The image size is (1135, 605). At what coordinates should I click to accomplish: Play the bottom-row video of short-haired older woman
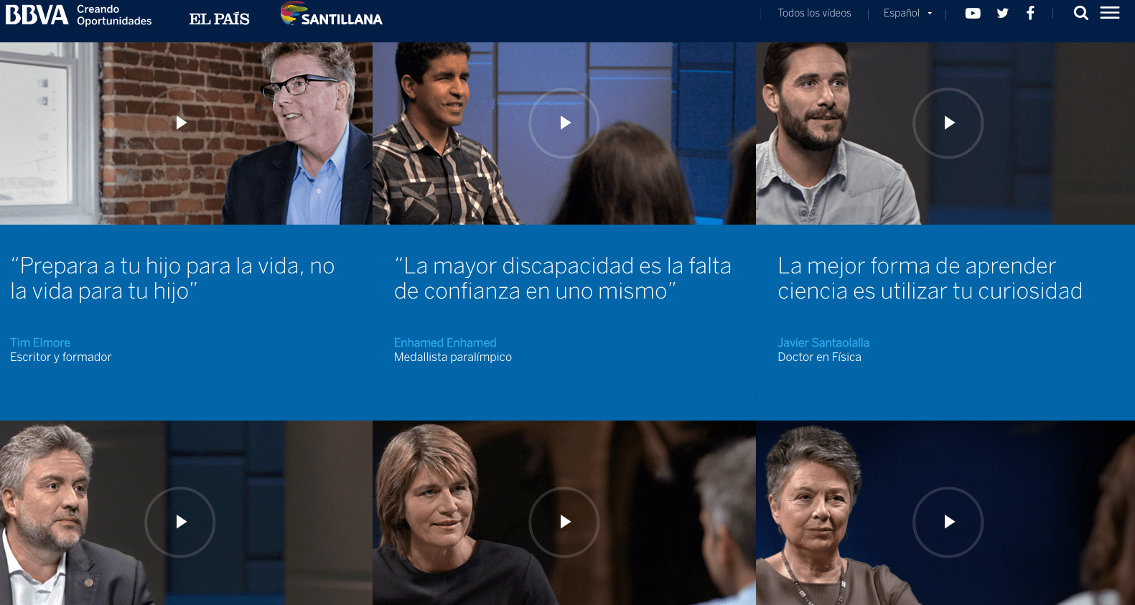[x=948, y=522]
